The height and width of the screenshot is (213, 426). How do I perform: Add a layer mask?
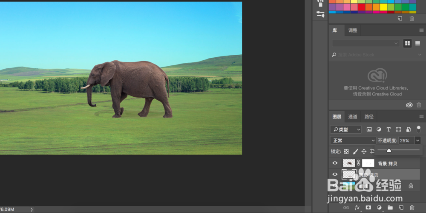point(368,207)
